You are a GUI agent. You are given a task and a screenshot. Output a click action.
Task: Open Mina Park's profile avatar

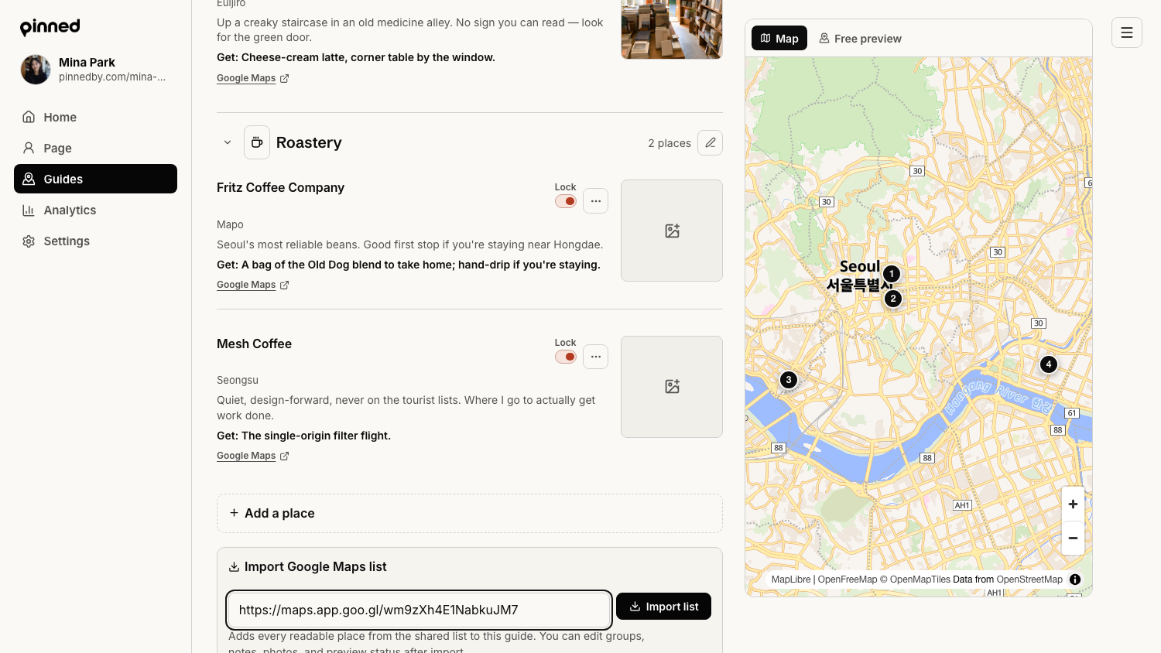[36, 70]
